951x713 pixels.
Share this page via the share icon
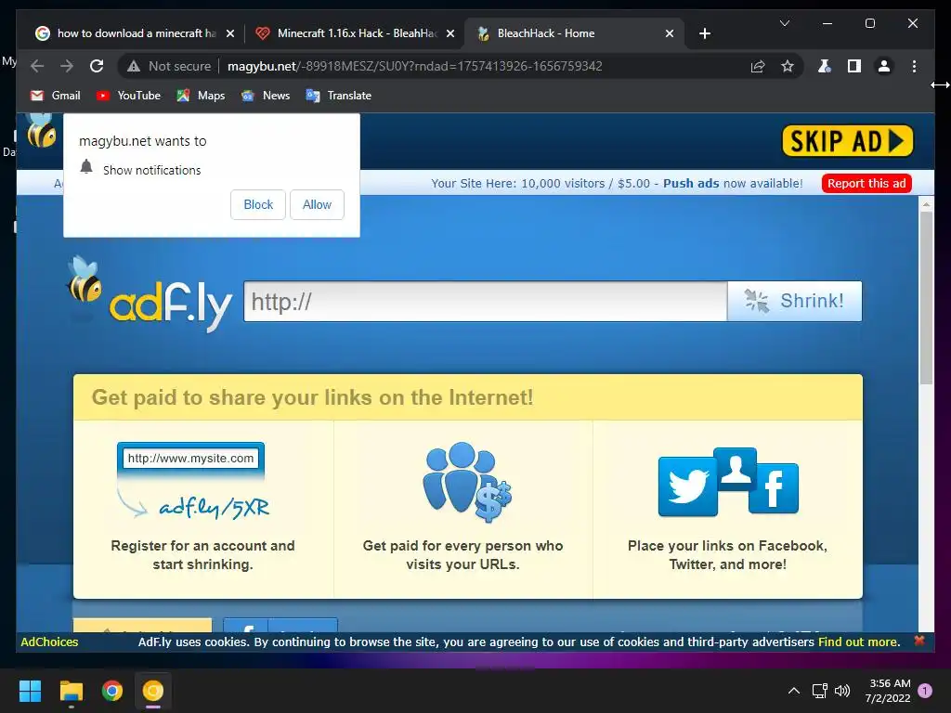[758, 66]
